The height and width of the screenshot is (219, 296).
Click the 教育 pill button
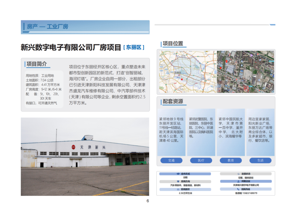coord(231,160)
